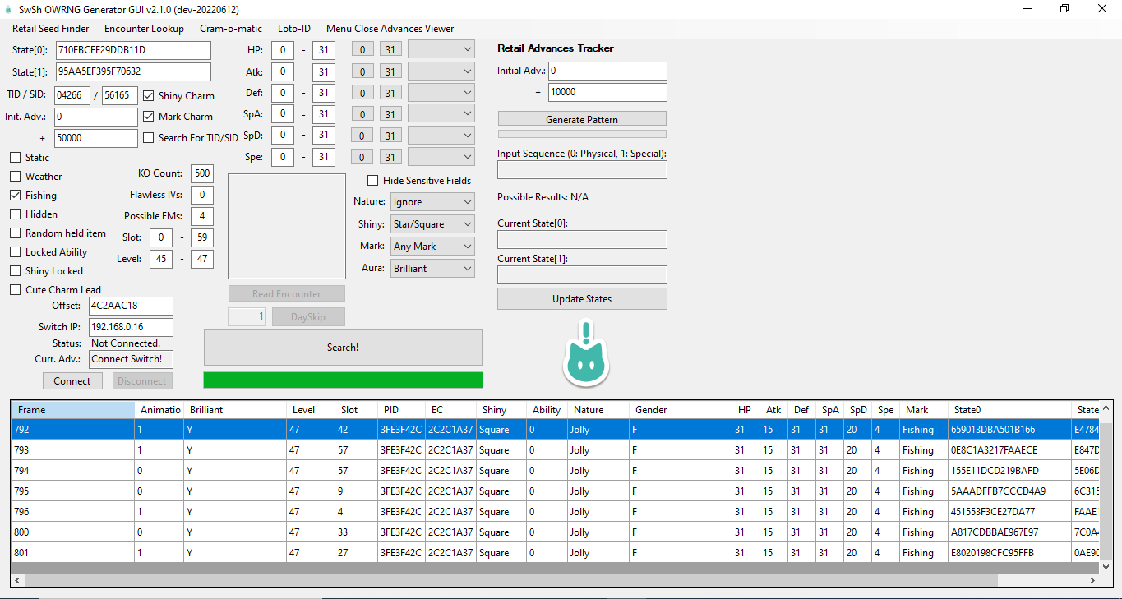Open the Def row dropdown
This screenshot has width=1122, height=599.
click(x=441, y=93)
